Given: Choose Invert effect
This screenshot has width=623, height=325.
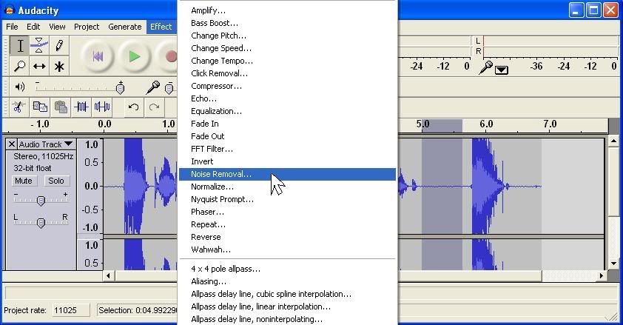Looking at the screenshot, I should (287, 161).
